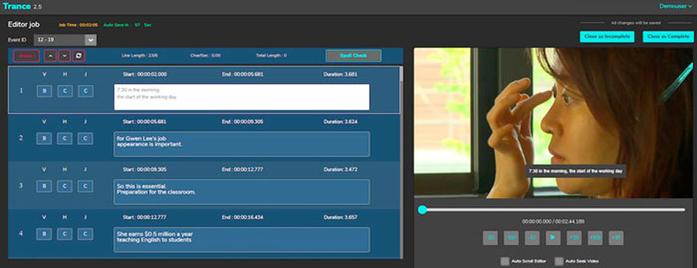The height and width of the screenshot is (268, 697).
Task: Toggle the J button C on subtitle 1
Action: pos(86,91)
